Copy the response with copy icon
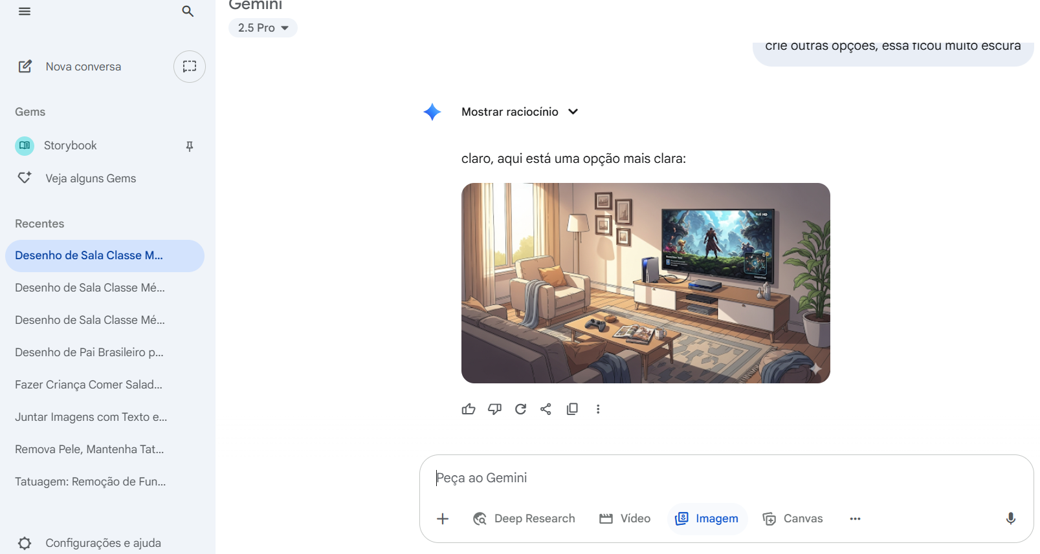Viewport: 1040px width, 554px height. pyautogui.click(x=572, y=409)
